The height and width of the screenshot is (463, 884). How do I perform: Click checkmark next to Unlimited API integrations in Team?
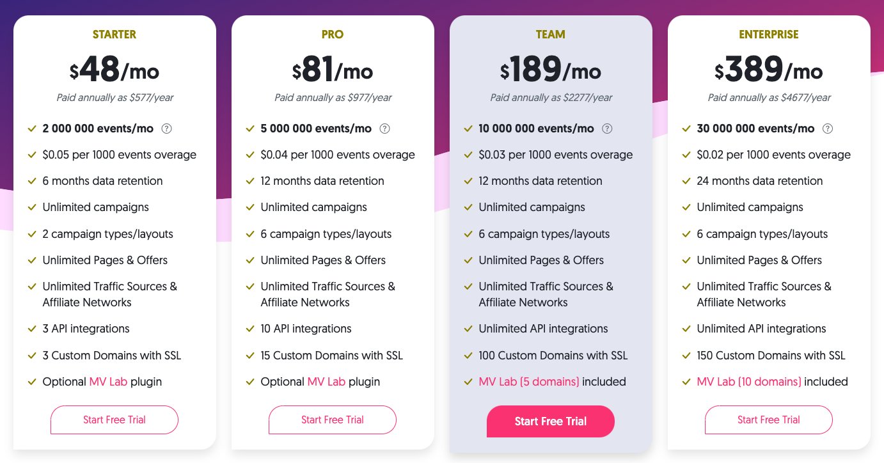[468, 329]
